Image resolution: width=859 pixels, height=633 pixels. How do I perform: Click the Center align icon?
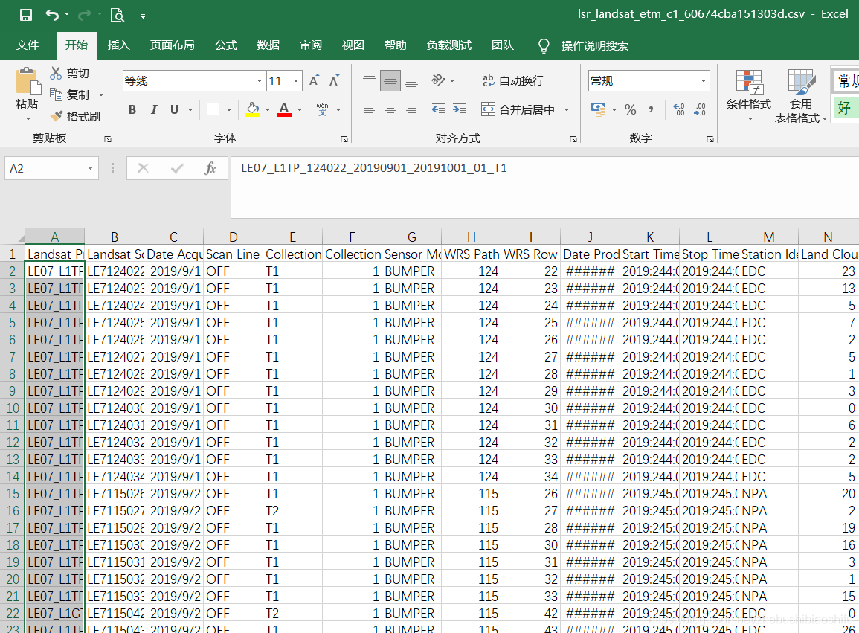pyautogui.click(x=390, y=109)
